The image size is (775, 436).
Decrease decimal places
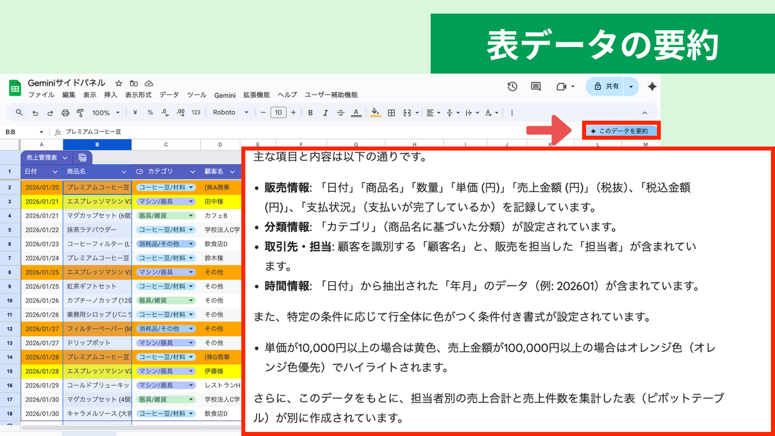click(165, 113)
